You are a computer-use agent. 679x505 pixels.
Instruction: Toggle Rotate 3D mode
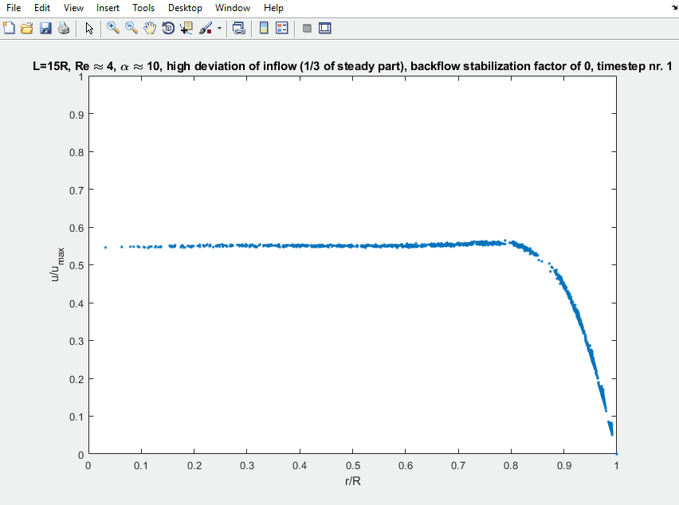168,27
